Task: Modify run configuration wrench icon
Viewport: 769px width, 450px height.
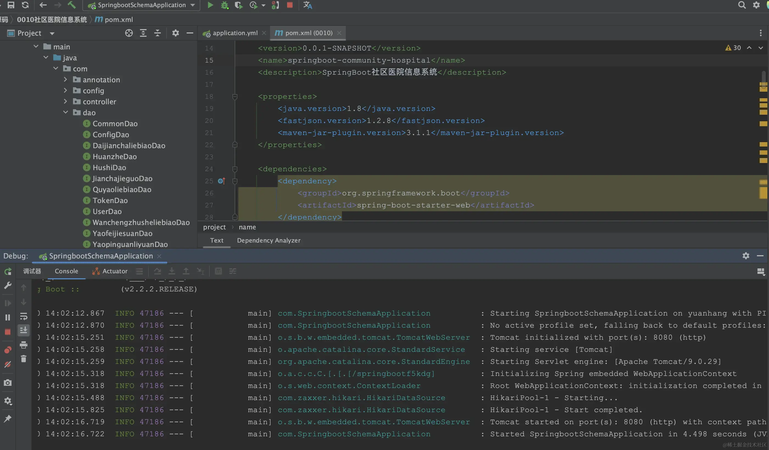Action: coord(8,286)
